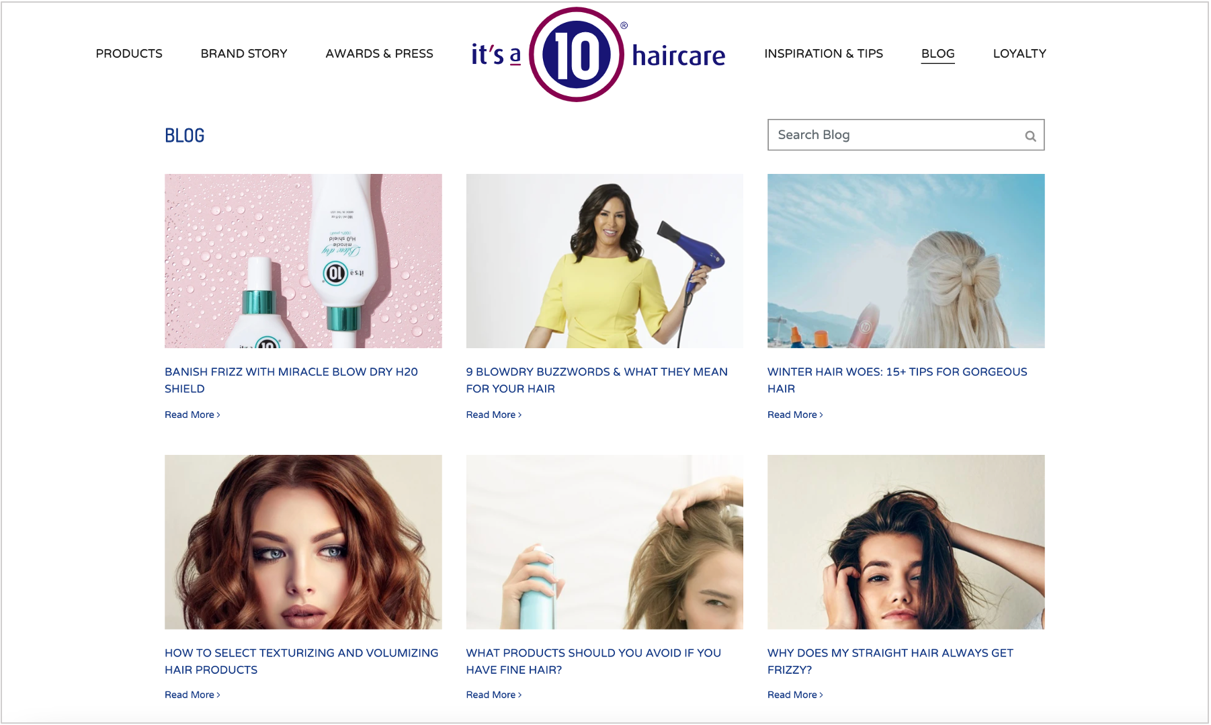Go to Awards & Press
1211x725 pixels.
(379, 54)
